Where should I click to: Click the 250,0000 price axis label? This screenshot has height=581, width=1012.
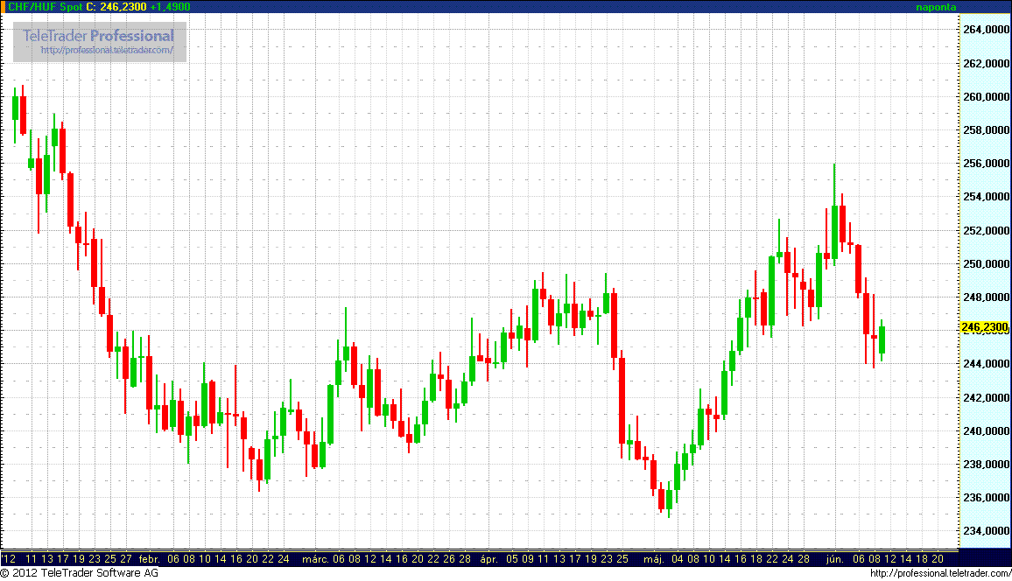click(986, 263)
